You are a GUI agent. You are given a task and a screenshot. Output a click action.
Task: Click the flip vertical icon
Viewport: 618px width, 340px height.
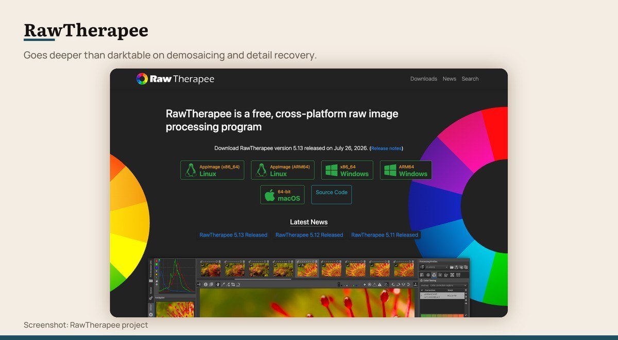click(x=408, y=284)
